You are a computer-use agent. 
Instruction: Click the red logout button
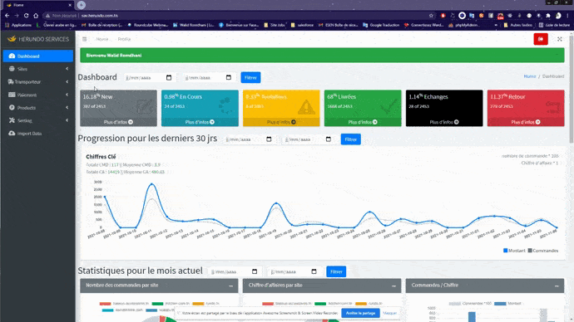pos(541,39)
